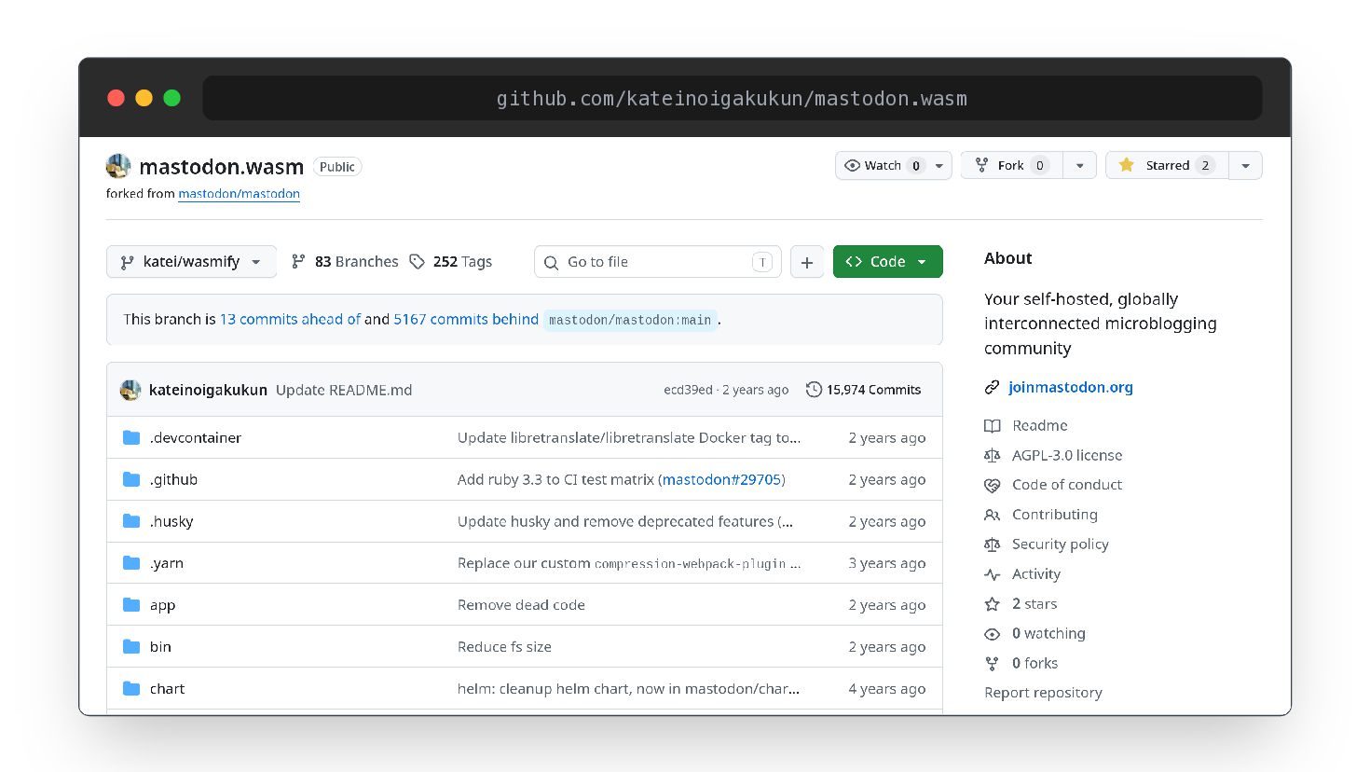The height and width of the screenshot is (772, 1370).
Task: Click the Go to file search field
Action: (658, 262)
